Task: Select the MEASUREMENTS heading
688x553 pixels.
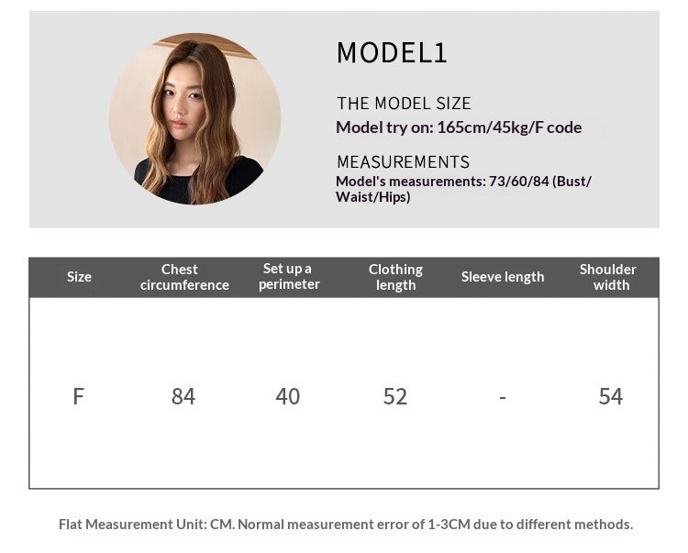Action: pos(403,161)
